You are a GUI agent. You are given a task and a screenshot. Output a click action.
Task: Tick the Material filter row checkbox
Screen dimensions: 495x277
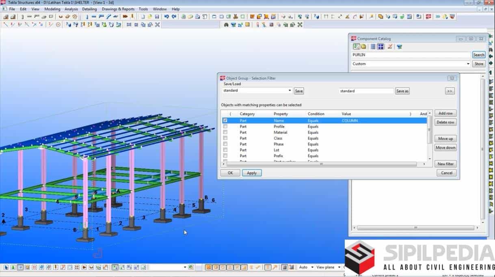[225, 132]
